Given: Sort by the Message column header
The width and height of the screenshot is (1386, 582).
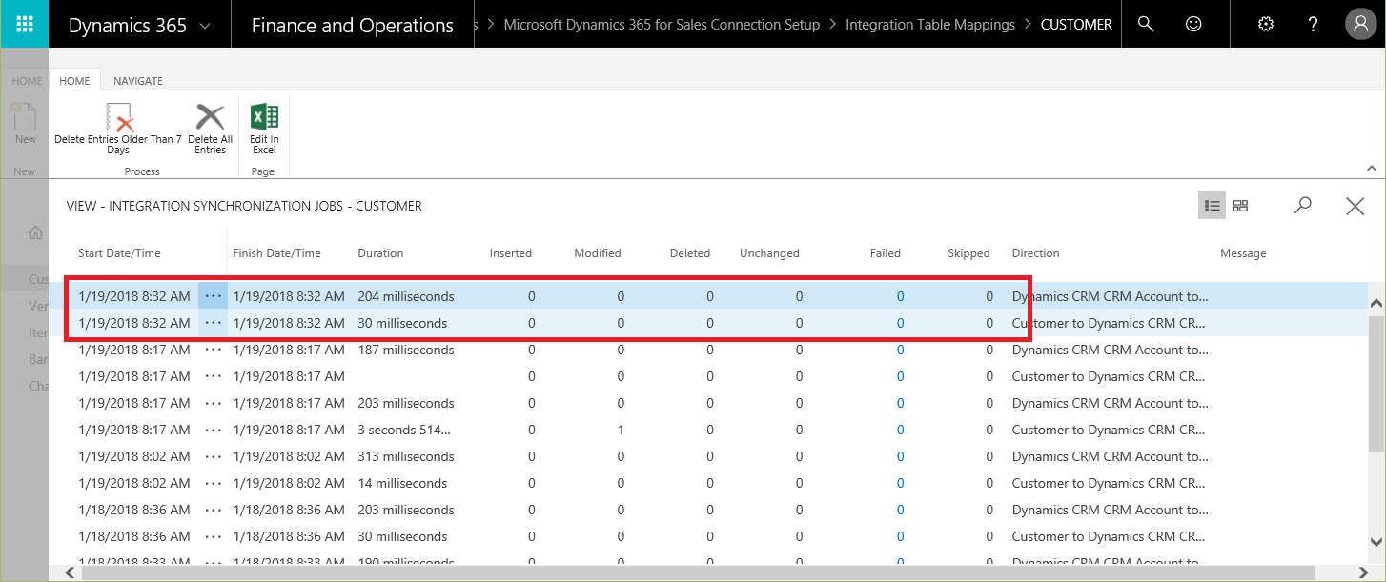Looking at the screenshot, I should (1243, 253).
